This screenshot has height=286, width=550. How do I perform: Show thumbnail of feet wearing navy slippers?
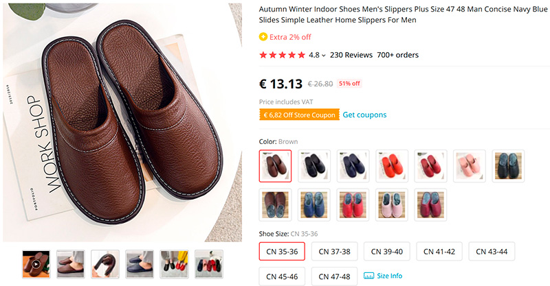(x=140, y=264)
